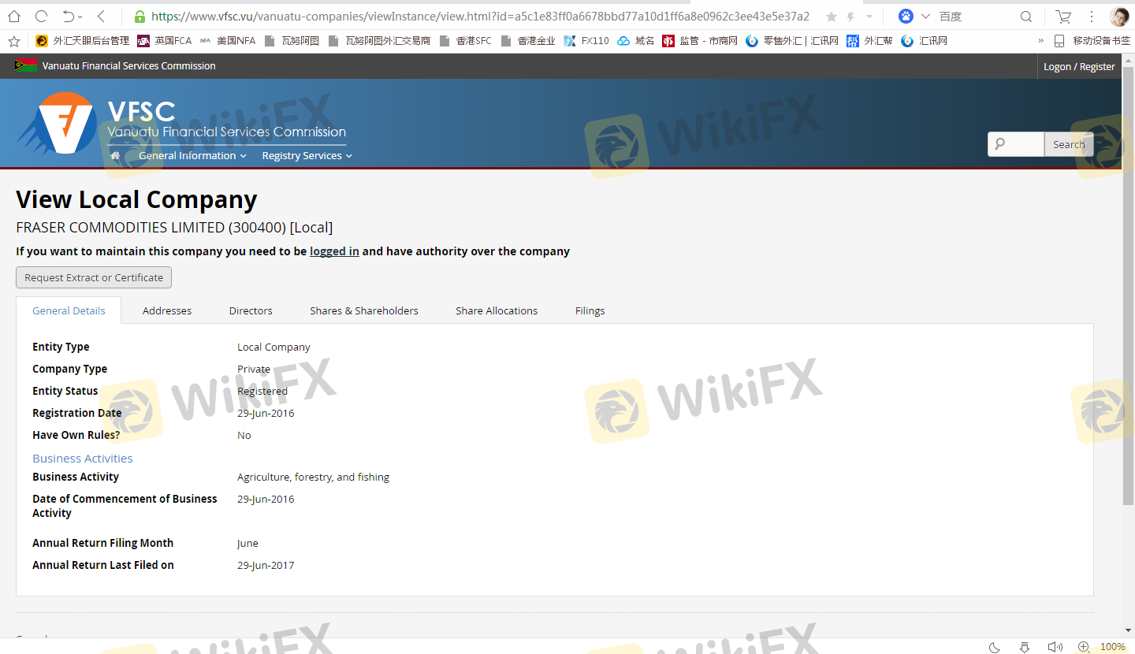The image size is (1135, 654).
Task: Open the browser three-dot menu
Action: [x=1092, y=16]
